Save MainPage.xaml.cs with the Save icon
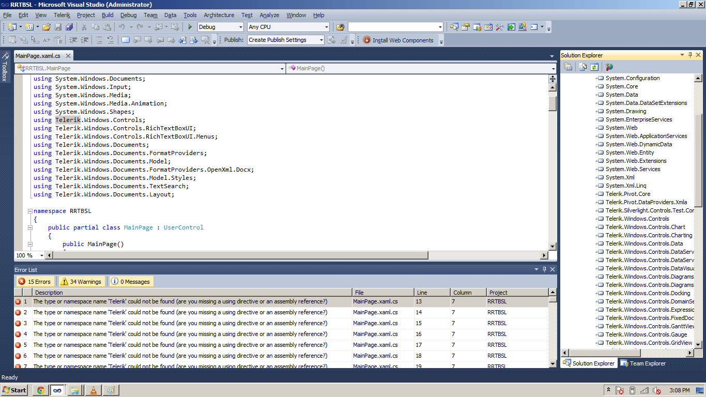Screen dimensions: 706x397 point(58,27)
